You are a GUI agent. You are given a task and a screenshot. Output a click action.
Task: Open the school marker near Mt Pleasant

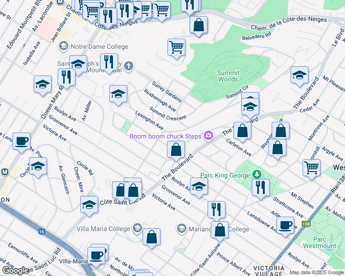(299, 75)
